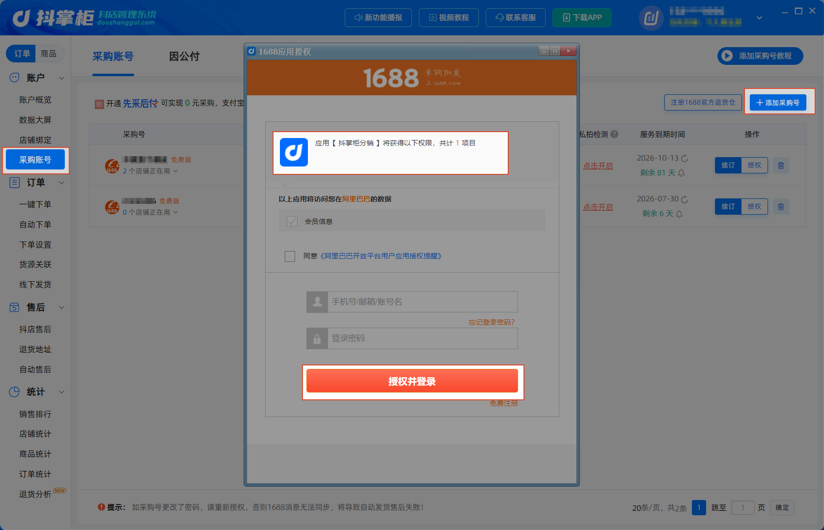
Task: Click 续订 for the 2026-10-13 account
Action: [x=728, y=165]
